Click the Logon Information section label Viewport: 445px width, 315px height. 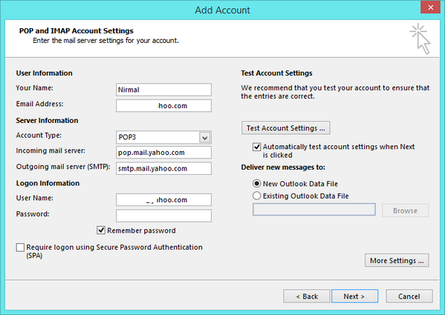[48, 183]
